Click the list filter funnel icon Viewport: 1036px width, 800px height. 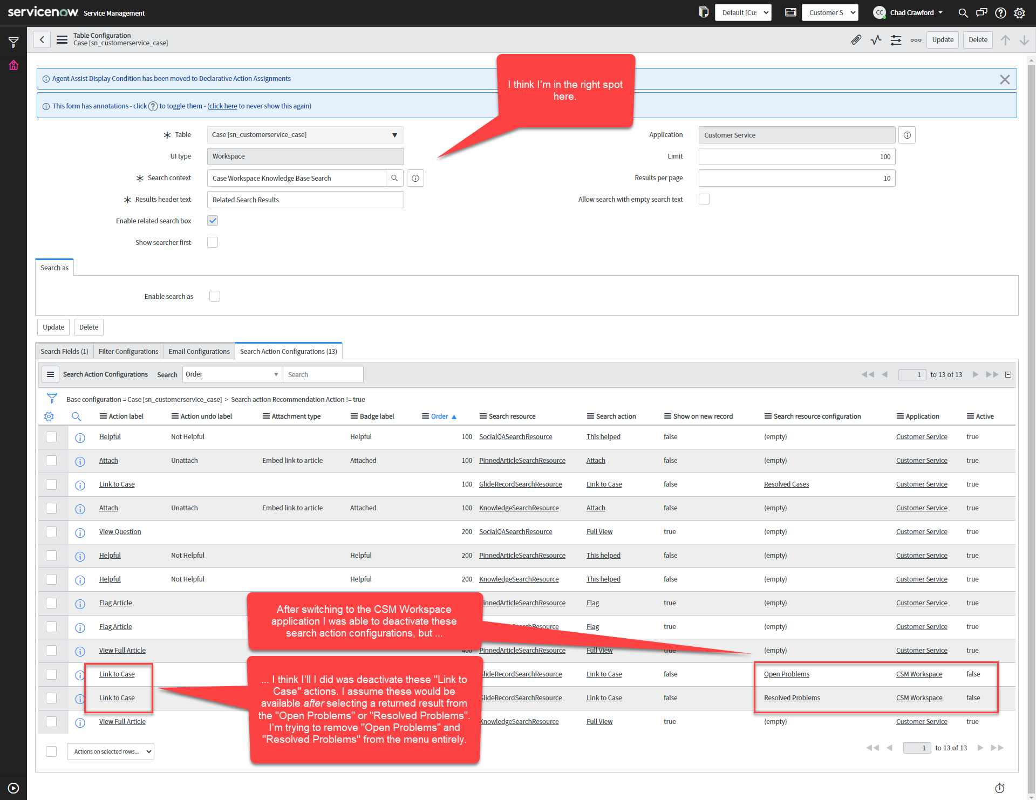52,398
